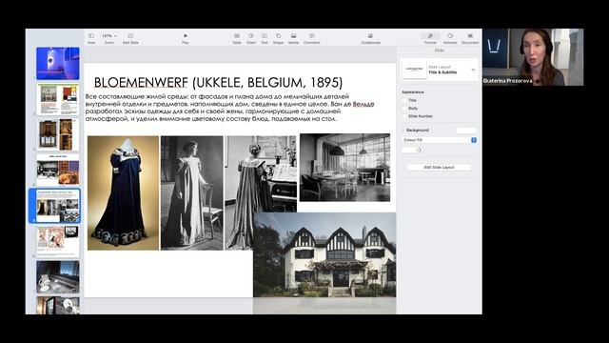Click the Collaborate toolbar icon
Image resolution: width=609 pixels, height=343 pixels.
[x=370, y=36]
